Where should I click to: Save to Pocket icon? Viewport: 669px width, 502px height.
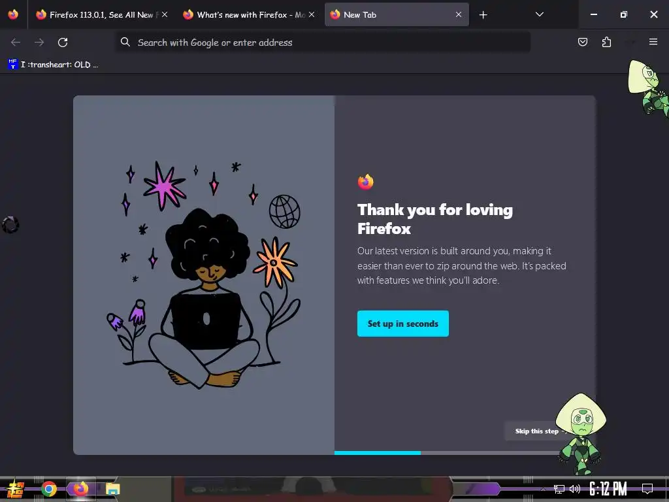(582, 42)
